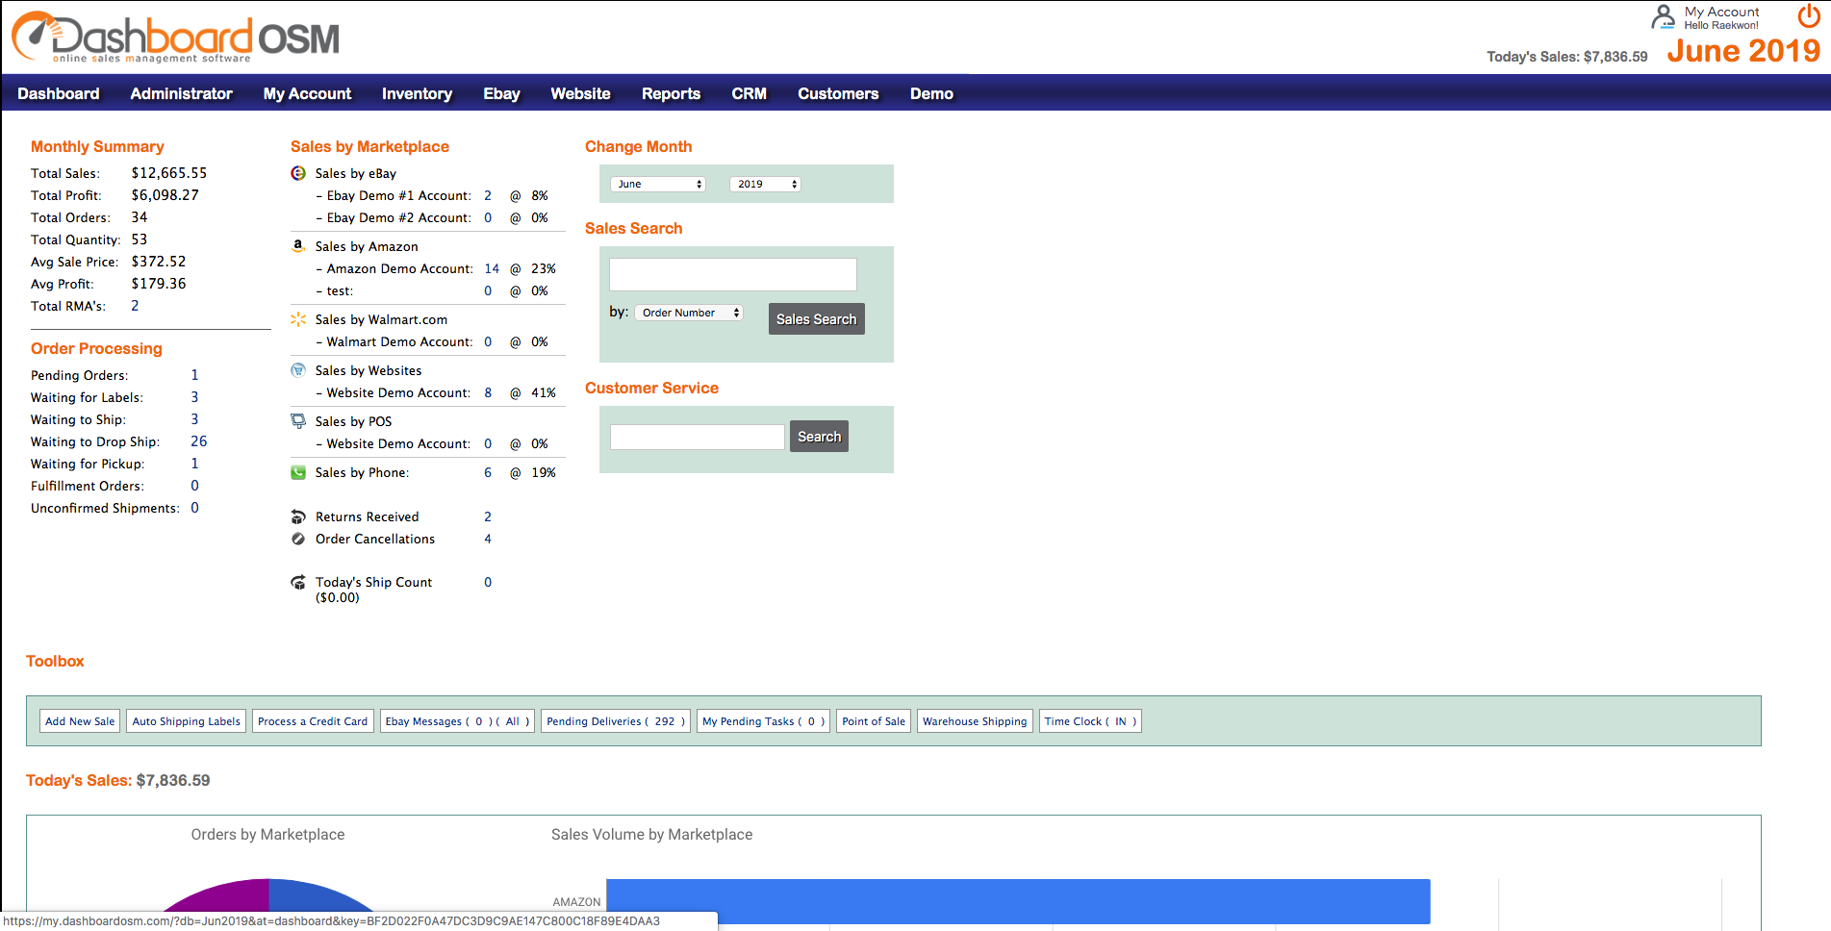The width and height of the screenshot is (1831, 931).
Task: Select the Sales by Phone icon
Action: click(x=297, y=472)
